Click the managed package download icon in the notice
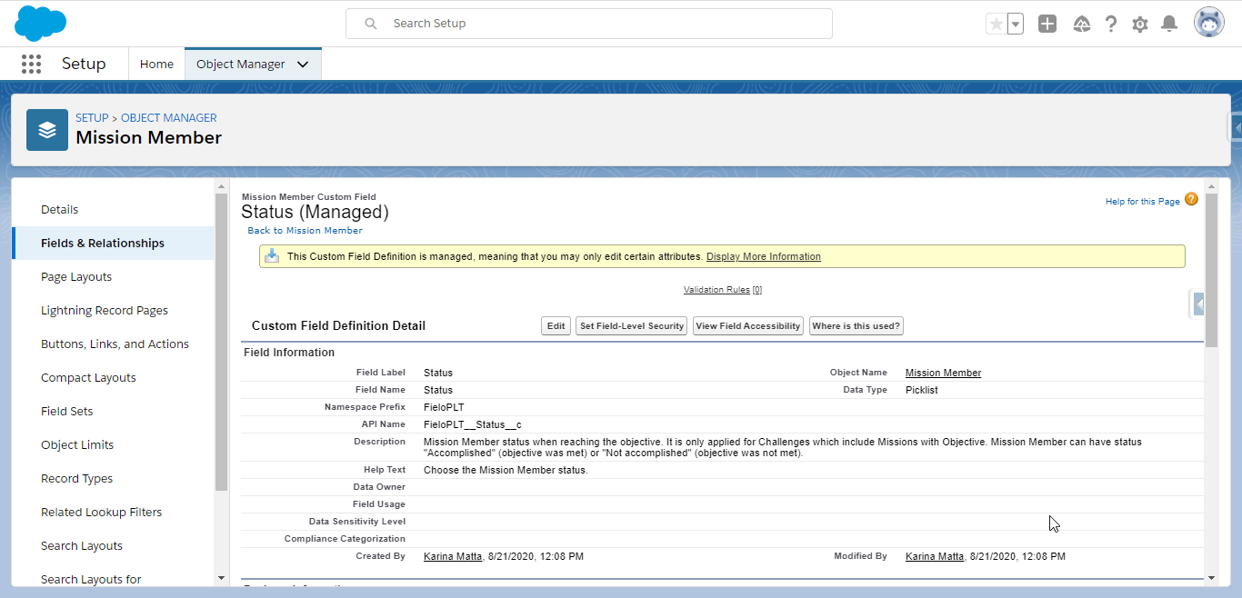The image size is (1242, 598). pyautogui.click(x=271, y=256)
